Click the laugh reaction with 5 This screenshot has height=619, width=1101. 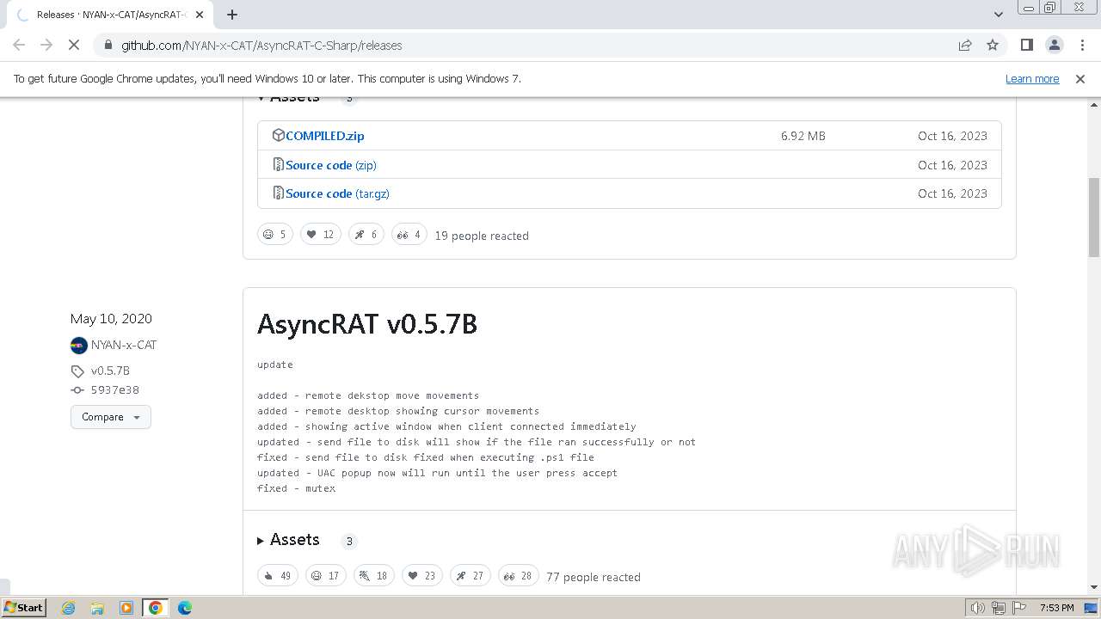click(275, 234)
